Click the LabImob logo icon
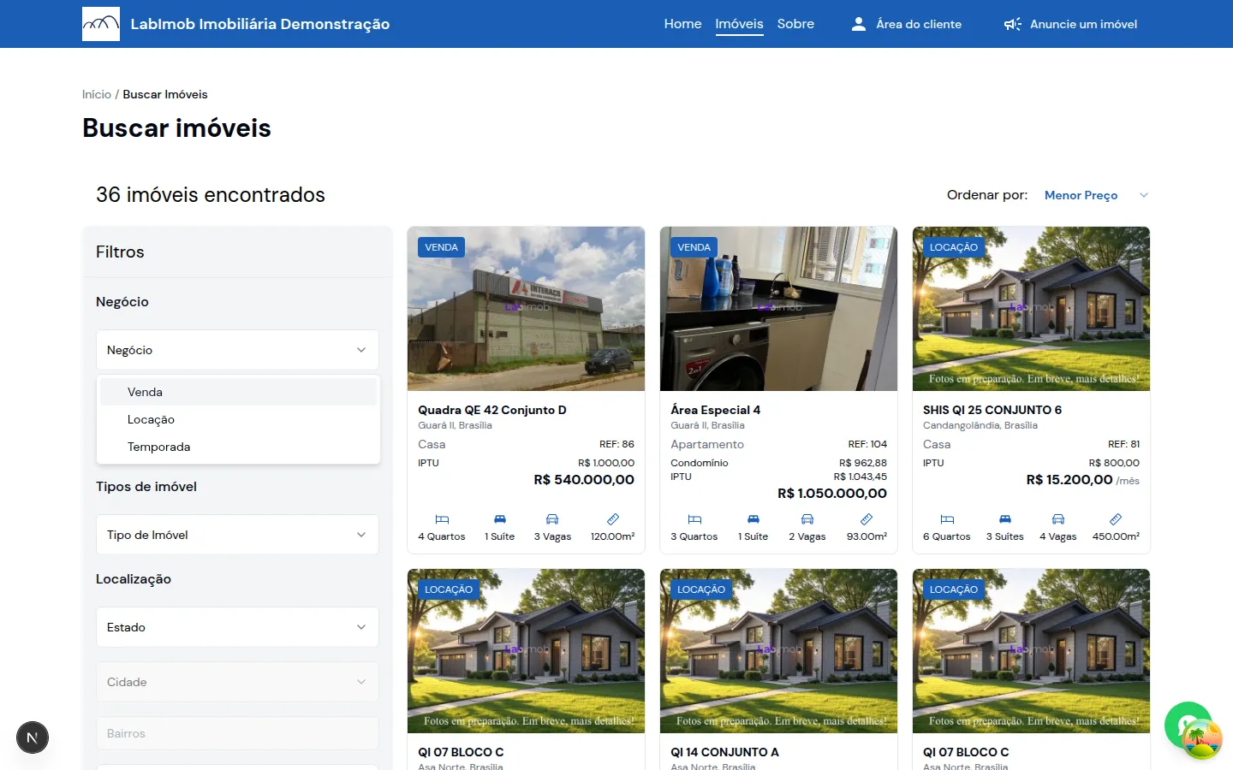This screenshot has height=770, width=1233. (x=101, y=24)
